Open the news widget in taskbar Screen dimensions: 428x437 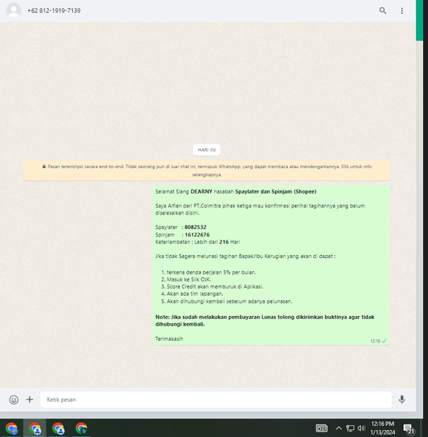(321, 428)
